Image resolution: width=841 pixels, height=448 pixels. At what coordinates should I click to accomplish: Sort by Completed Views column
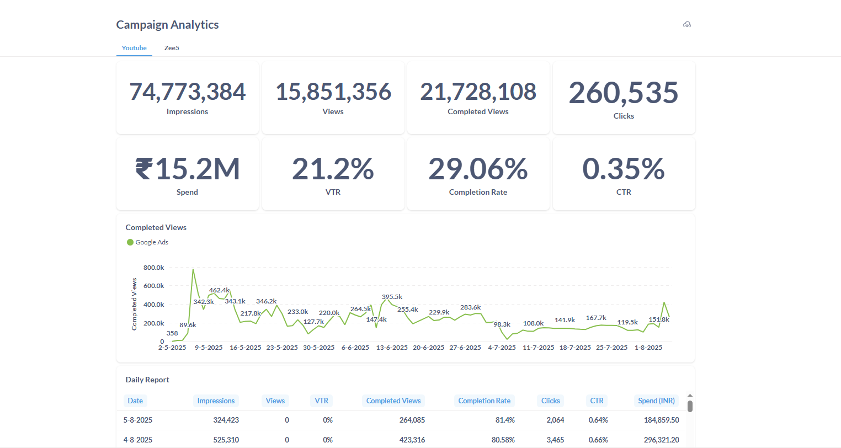pyautogui.click(x=393, y=401)
